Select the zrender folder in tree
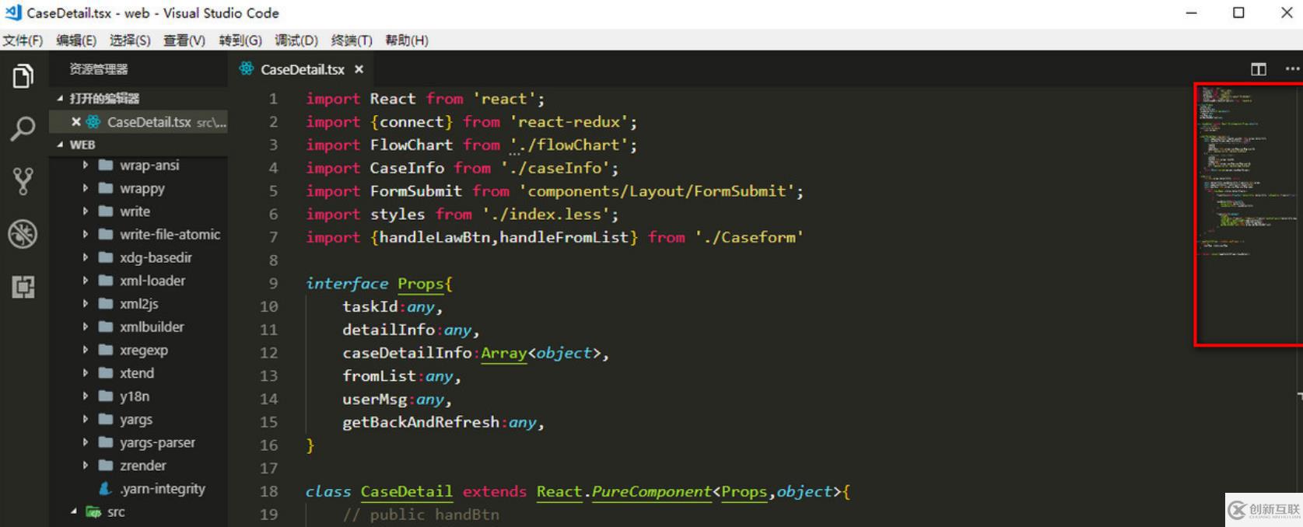1303x527 pixels. coord(138,466)
